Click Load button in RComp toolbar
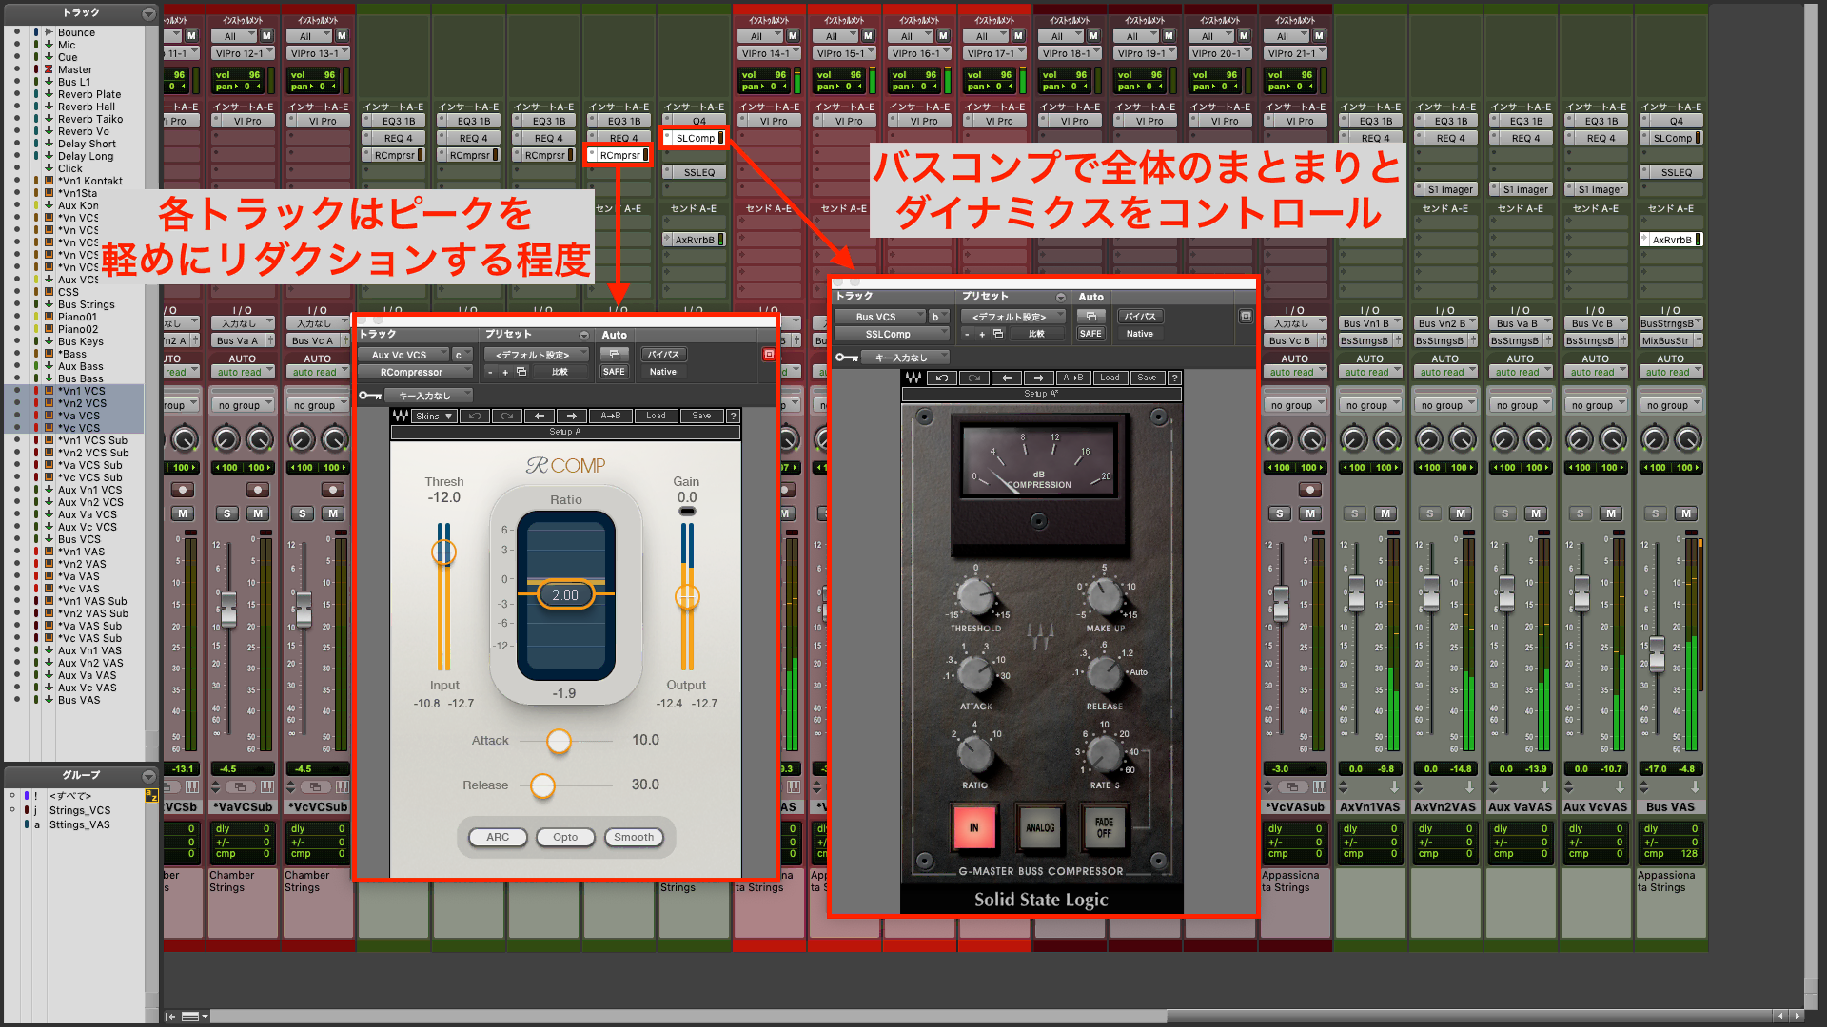The height and width of the screenshot is (1027, 1827). (657, 416)
